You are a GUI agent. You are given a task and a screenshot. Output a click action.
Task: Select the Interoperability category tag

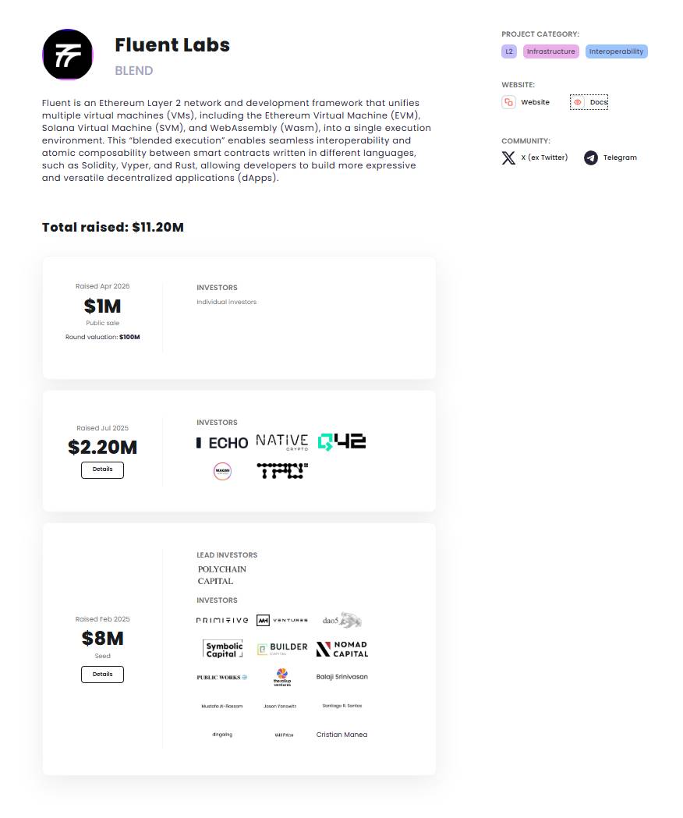tap(616, 51)
